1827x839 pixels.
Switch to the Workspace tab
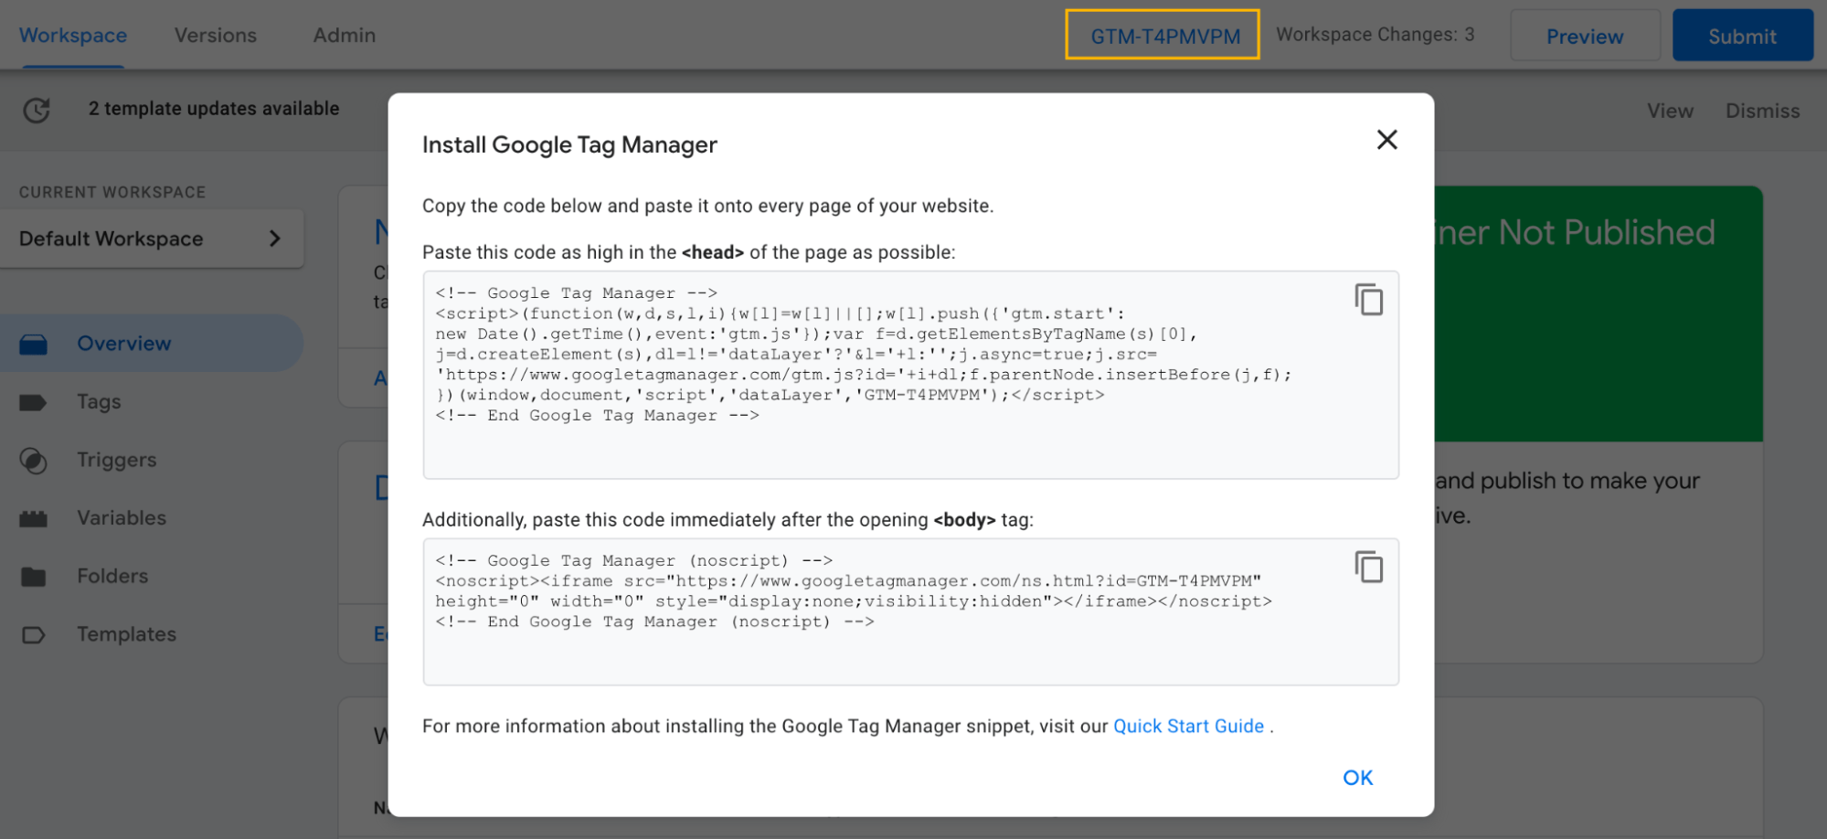click(x=73, y=36)
